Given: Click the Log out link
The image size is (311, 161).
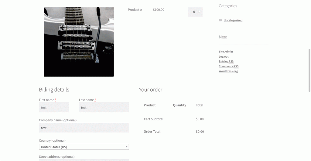Looking at the screenshot, I should 224,57.
